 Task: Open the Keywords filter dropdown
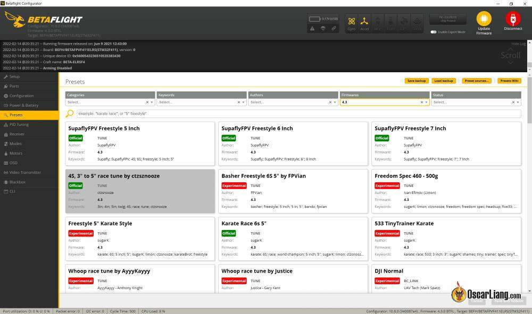click(x=202, y=103)
